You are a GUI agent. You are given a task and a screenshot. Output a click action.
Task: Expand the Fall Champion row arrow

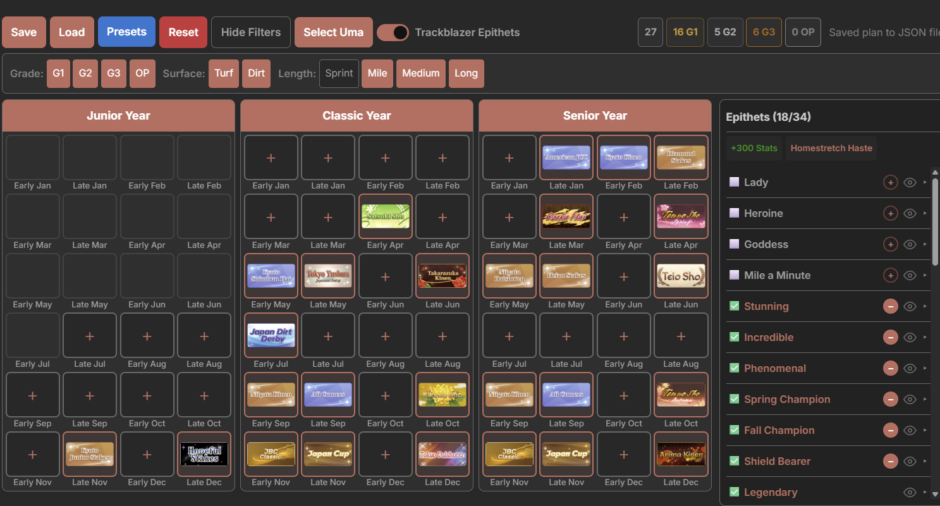925,431
